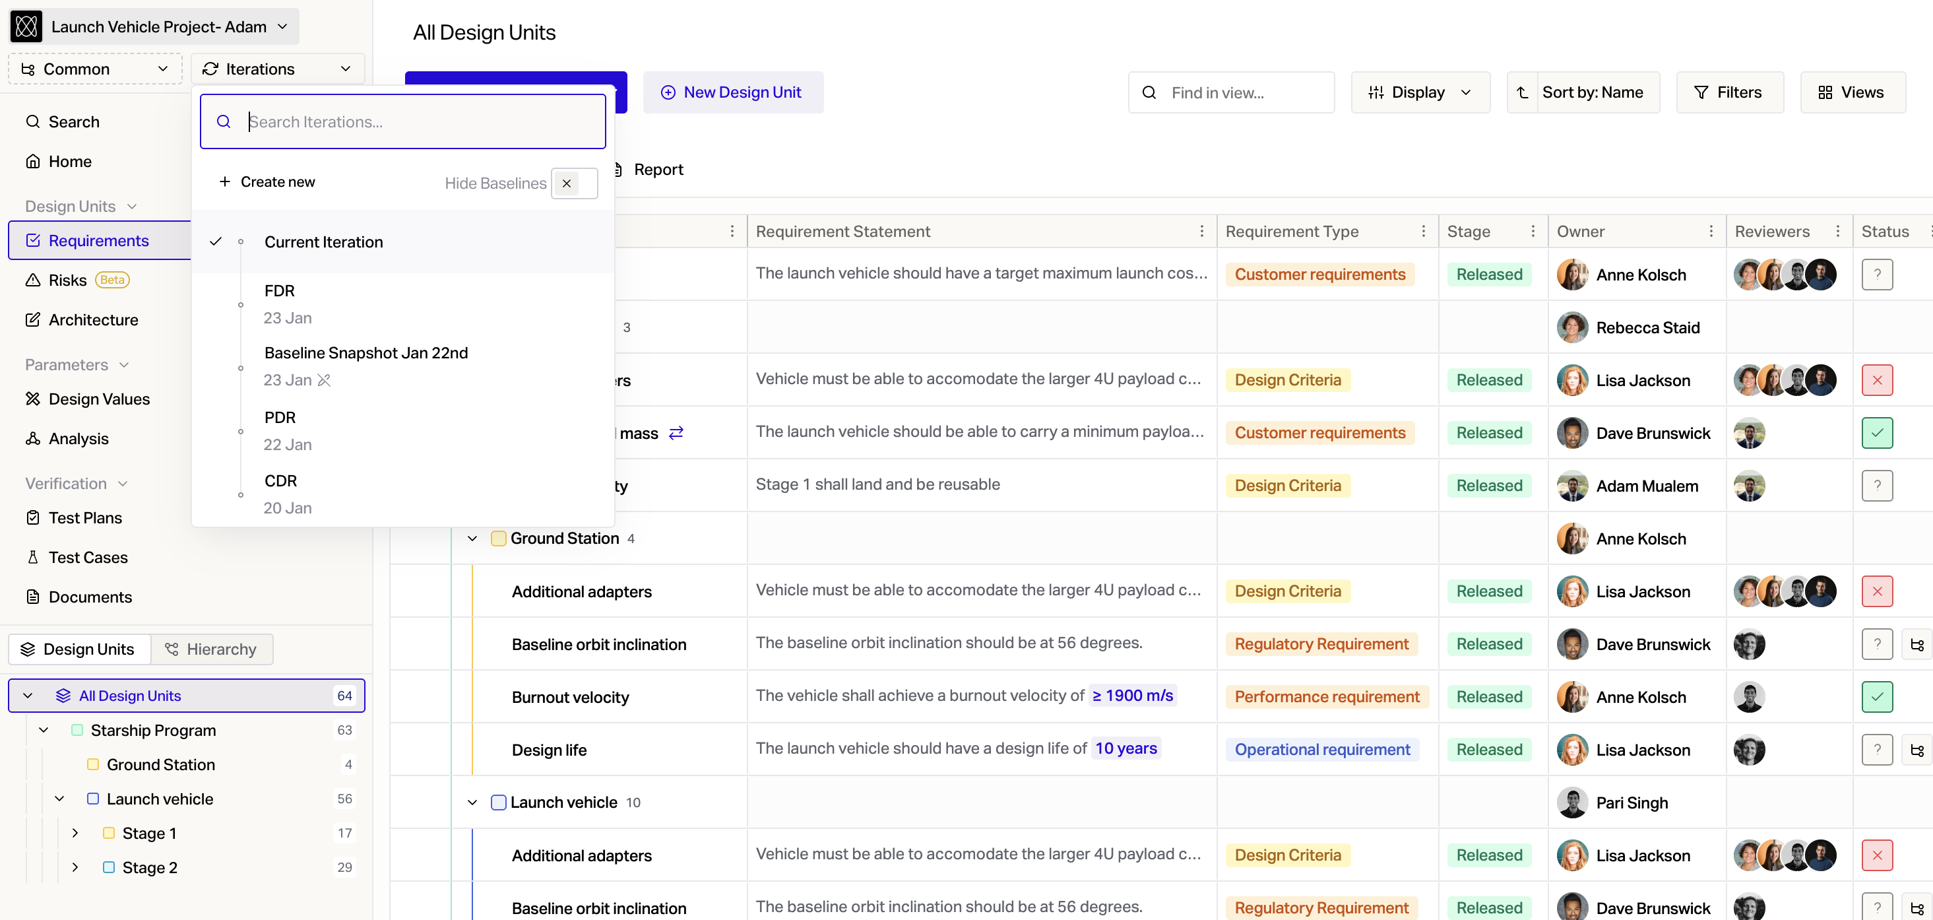
Task: Open the Iterations dropdown
Action: pos(278,69)
